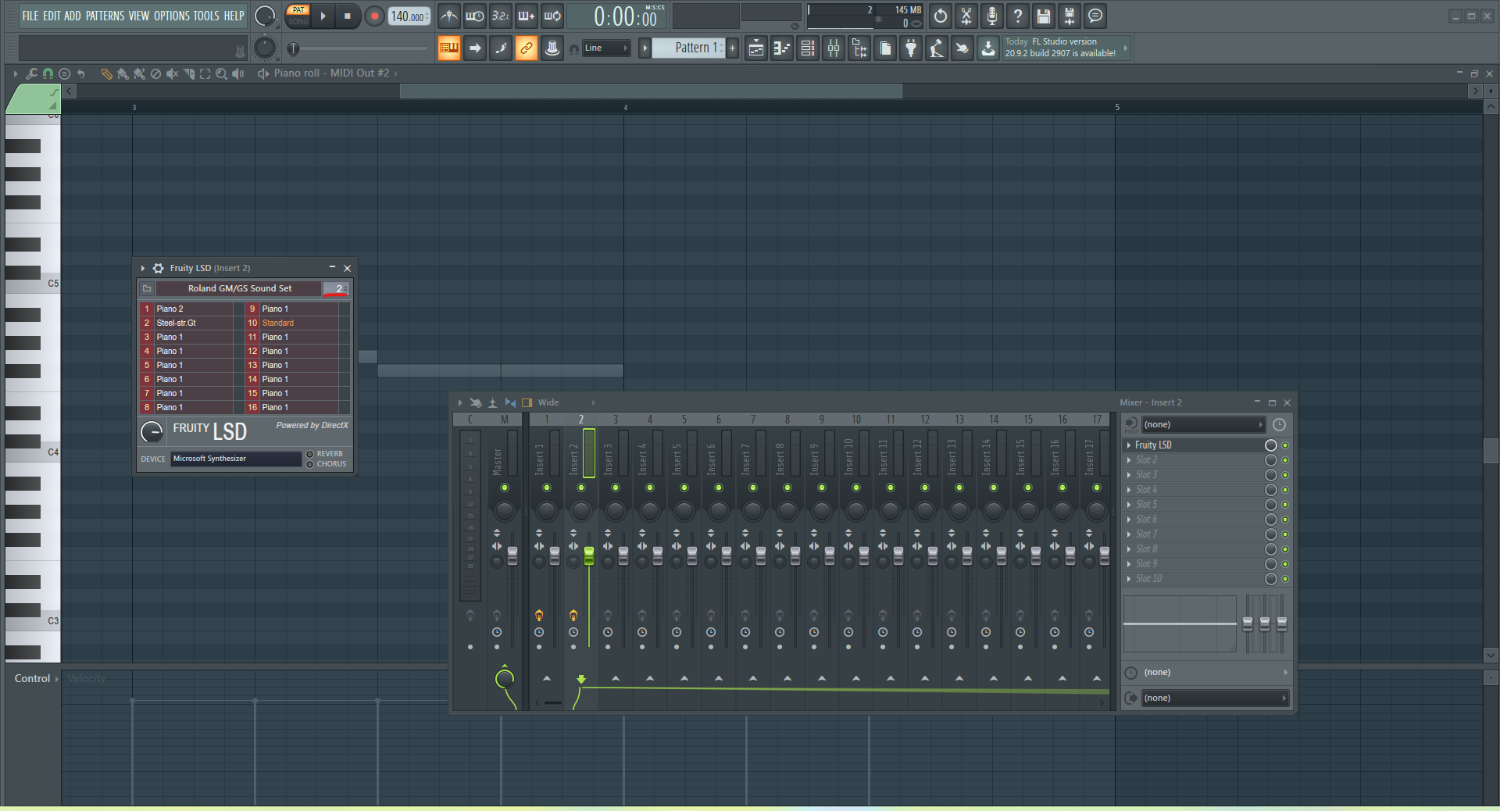This screenshot has height=811, width=1500.
Task: Select the piano roll draw pencil tool
Action: click(106, 73)
